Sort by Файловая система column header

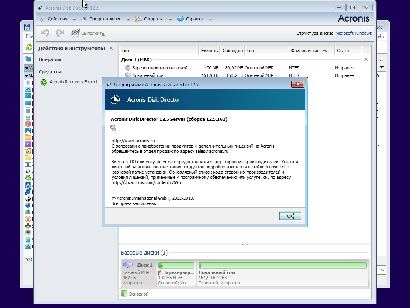(x=312, y=51)
